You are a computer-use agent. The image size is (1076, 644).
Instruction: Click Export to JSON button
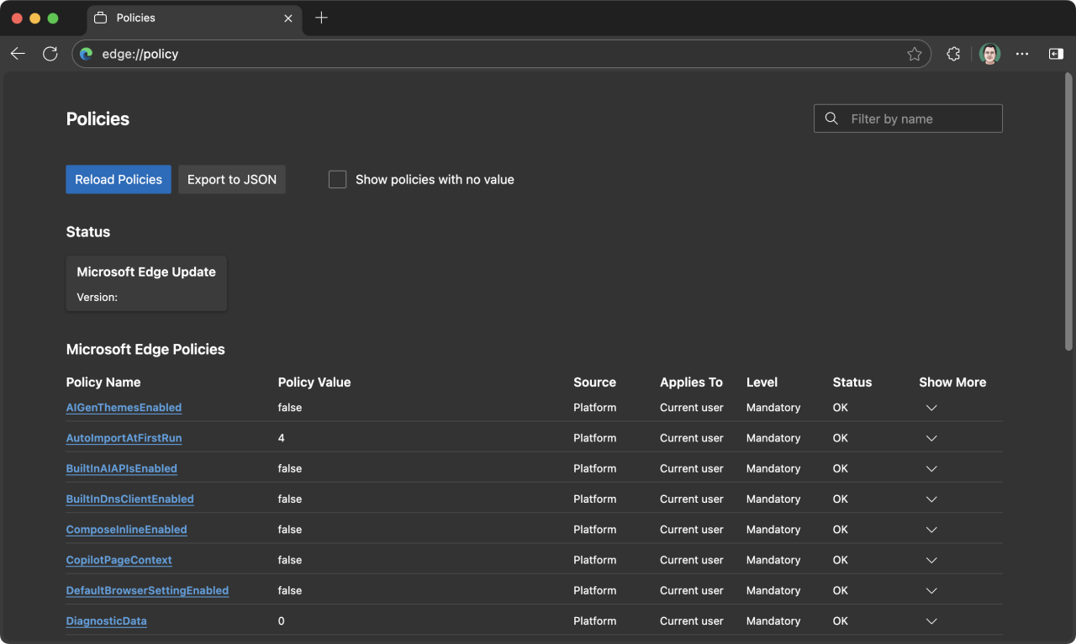tap(231, 179)
